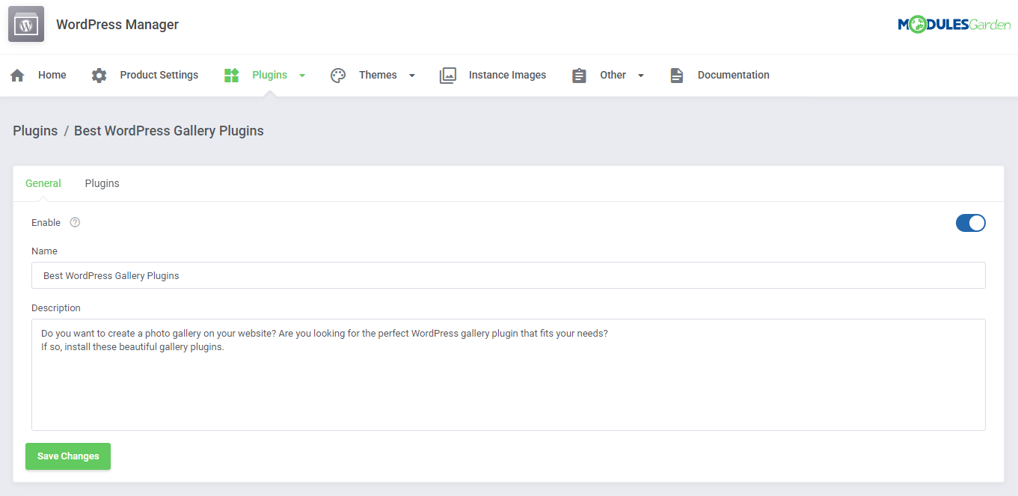Click the Other clipboard icon
The height and width of the screenshot is (496, 1018).
point(579,75)
